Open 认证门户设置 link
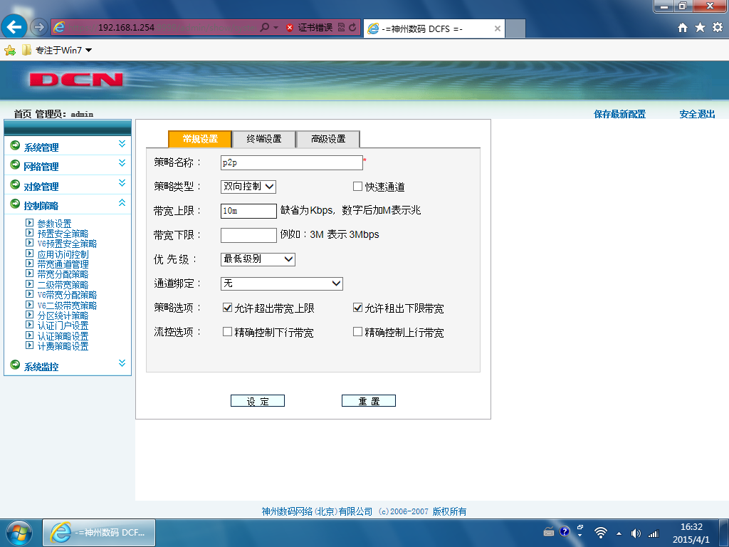Screen dimensions: 729x547 coord(63,325)
